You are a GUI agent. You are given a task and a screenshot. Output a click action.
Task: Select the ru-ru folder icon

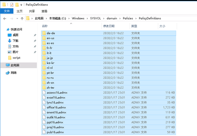click(x=44, y=78)
